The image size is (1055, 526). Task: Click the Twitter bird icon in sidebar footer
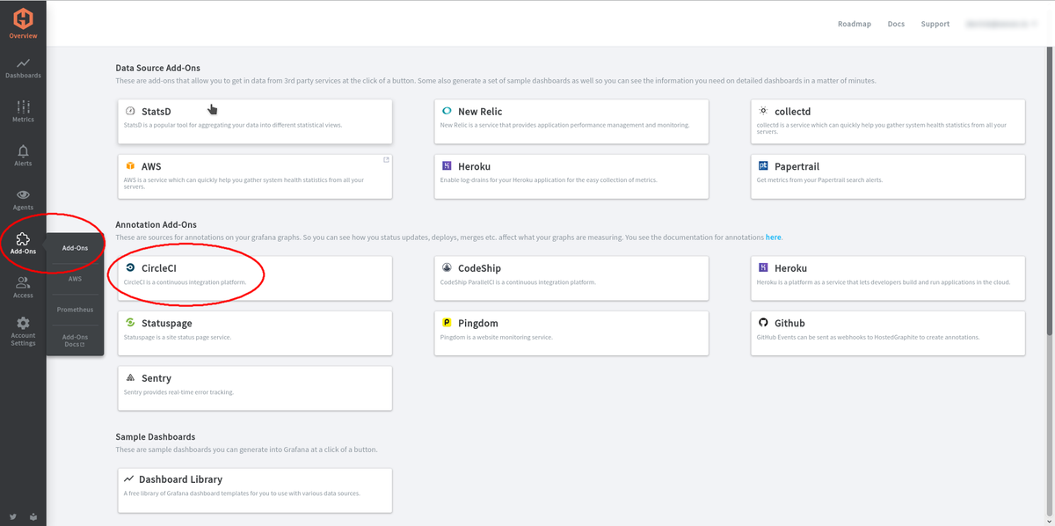pos(13,516)
